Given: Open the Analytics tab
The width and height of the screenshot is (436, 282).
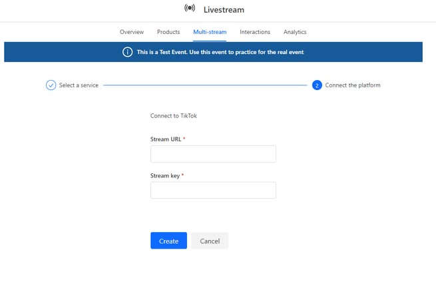Looking at the screenshot, I should point(295,32).
